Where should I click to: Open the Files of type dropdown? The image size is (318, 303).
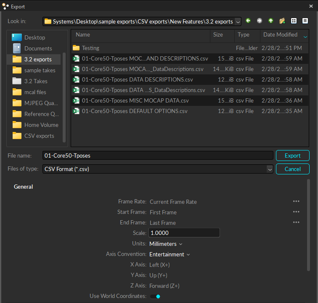[270, 169]
